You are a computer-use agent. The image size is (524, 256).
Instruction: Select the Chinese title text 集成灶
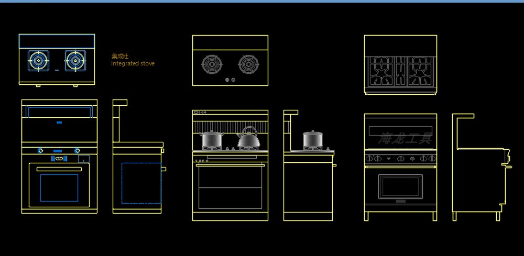pos(119,55)
